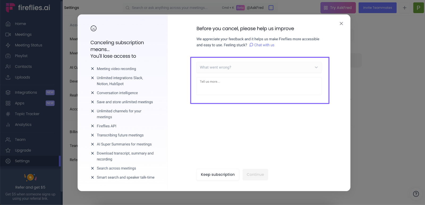Click the Contacts people icon
This screenshot has height=205, width=425.
pos(8,66)
